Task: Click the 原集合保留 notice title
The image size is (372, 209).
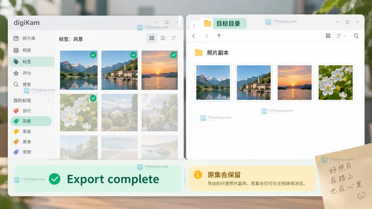Action: click(224, 175)
